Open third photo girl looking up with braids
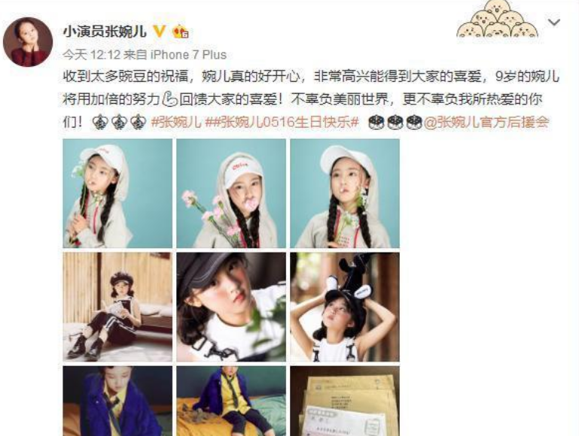The width and height of the screenshot is (579, 436). click(345, 193)
